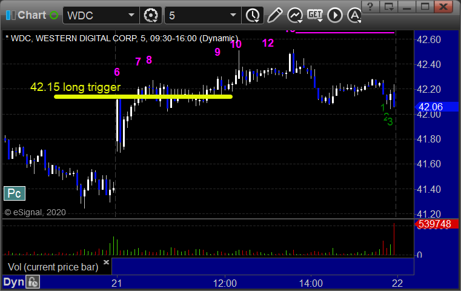The width and height of the screenshot is (461, 291).
Task: Click the pop-out window dropdown button
Action: [x=389, y=7]
